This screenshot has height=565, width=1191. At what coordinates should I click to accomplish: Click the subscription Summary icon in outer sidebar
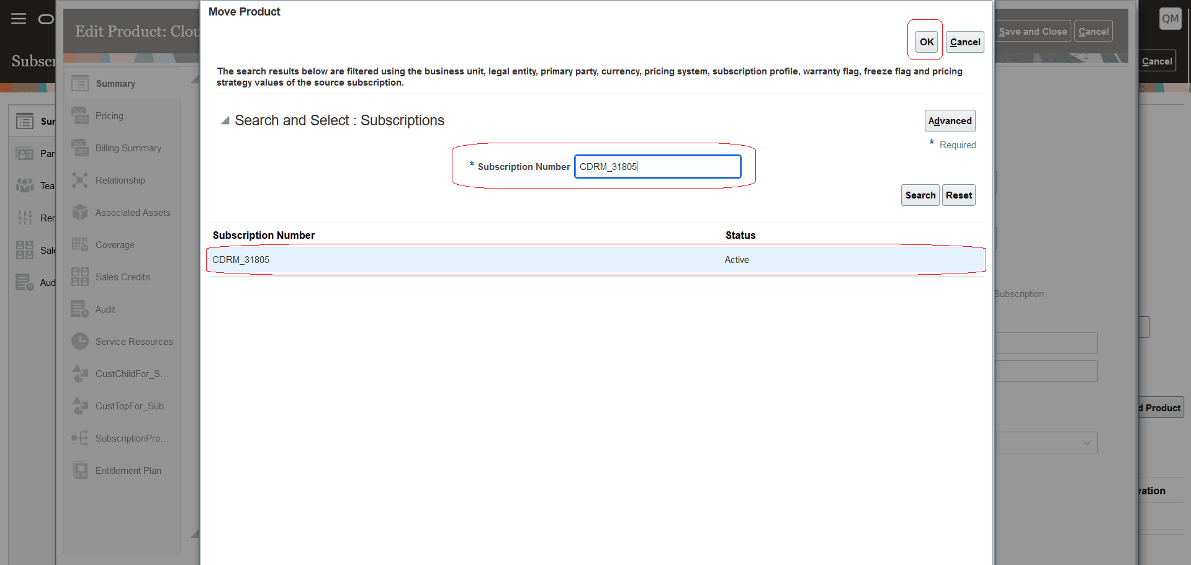click(x=25, y=121)
